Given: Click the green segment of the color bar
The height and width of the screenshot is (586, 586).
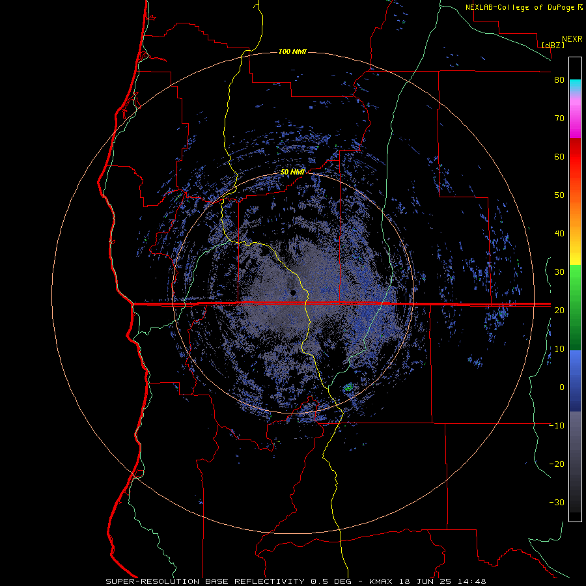Looking at the screenshot, I should coord(575,307).
